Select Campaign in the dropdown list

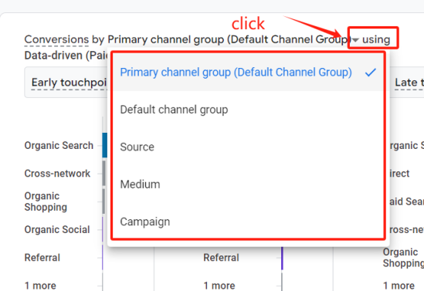(x=248, y=222)
